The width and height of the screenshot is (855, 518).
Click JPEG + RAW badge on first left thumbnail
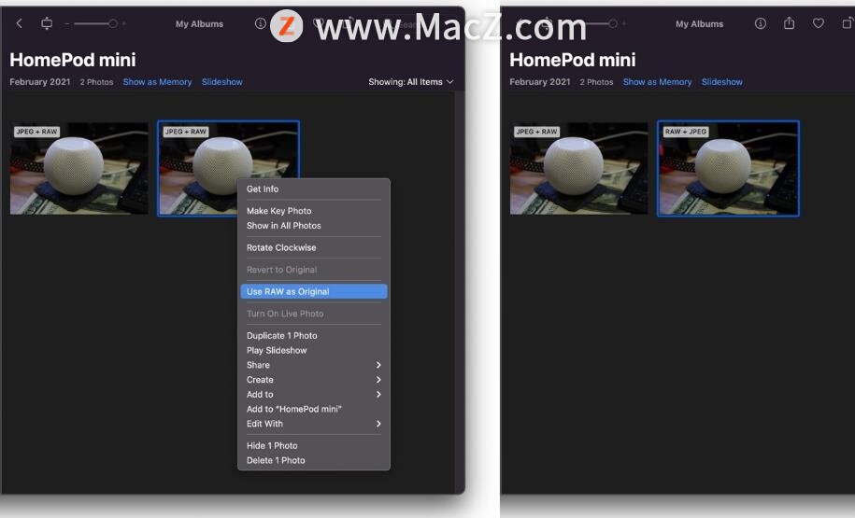pos(36,132)
